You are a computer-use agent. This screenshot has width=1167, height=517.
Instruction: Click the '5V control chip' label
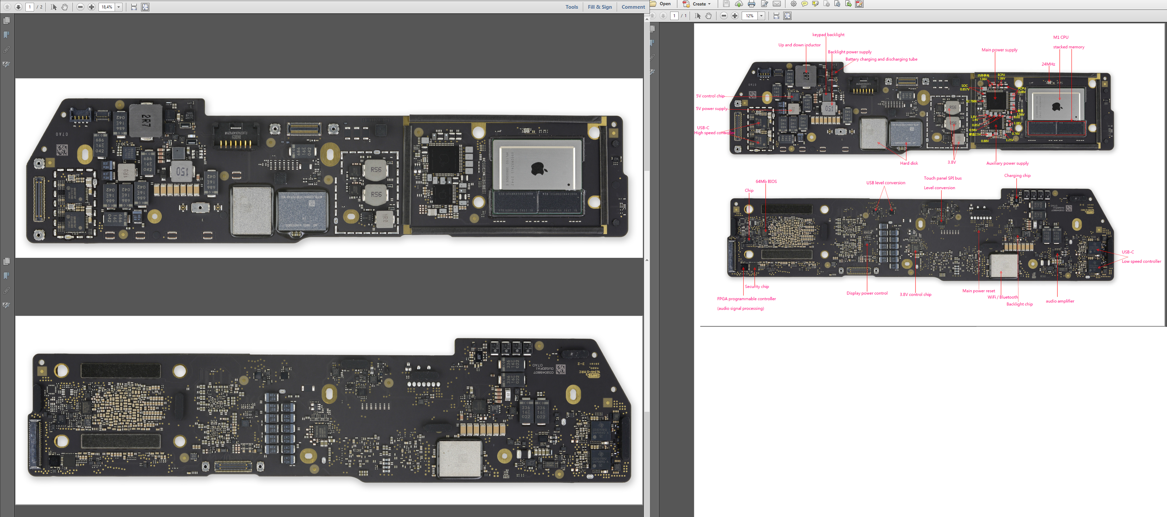(x=710, y=96)
